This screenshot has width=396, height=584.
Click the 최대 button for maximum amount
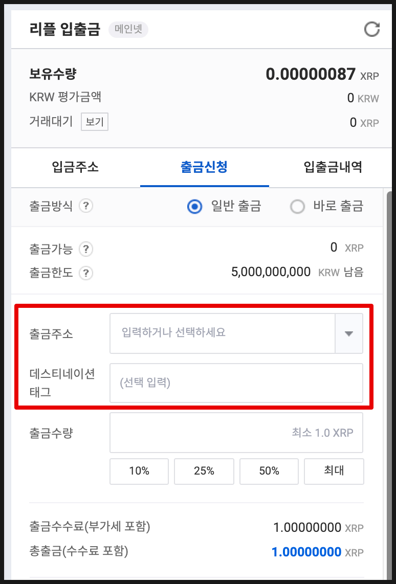pos(334,471)
